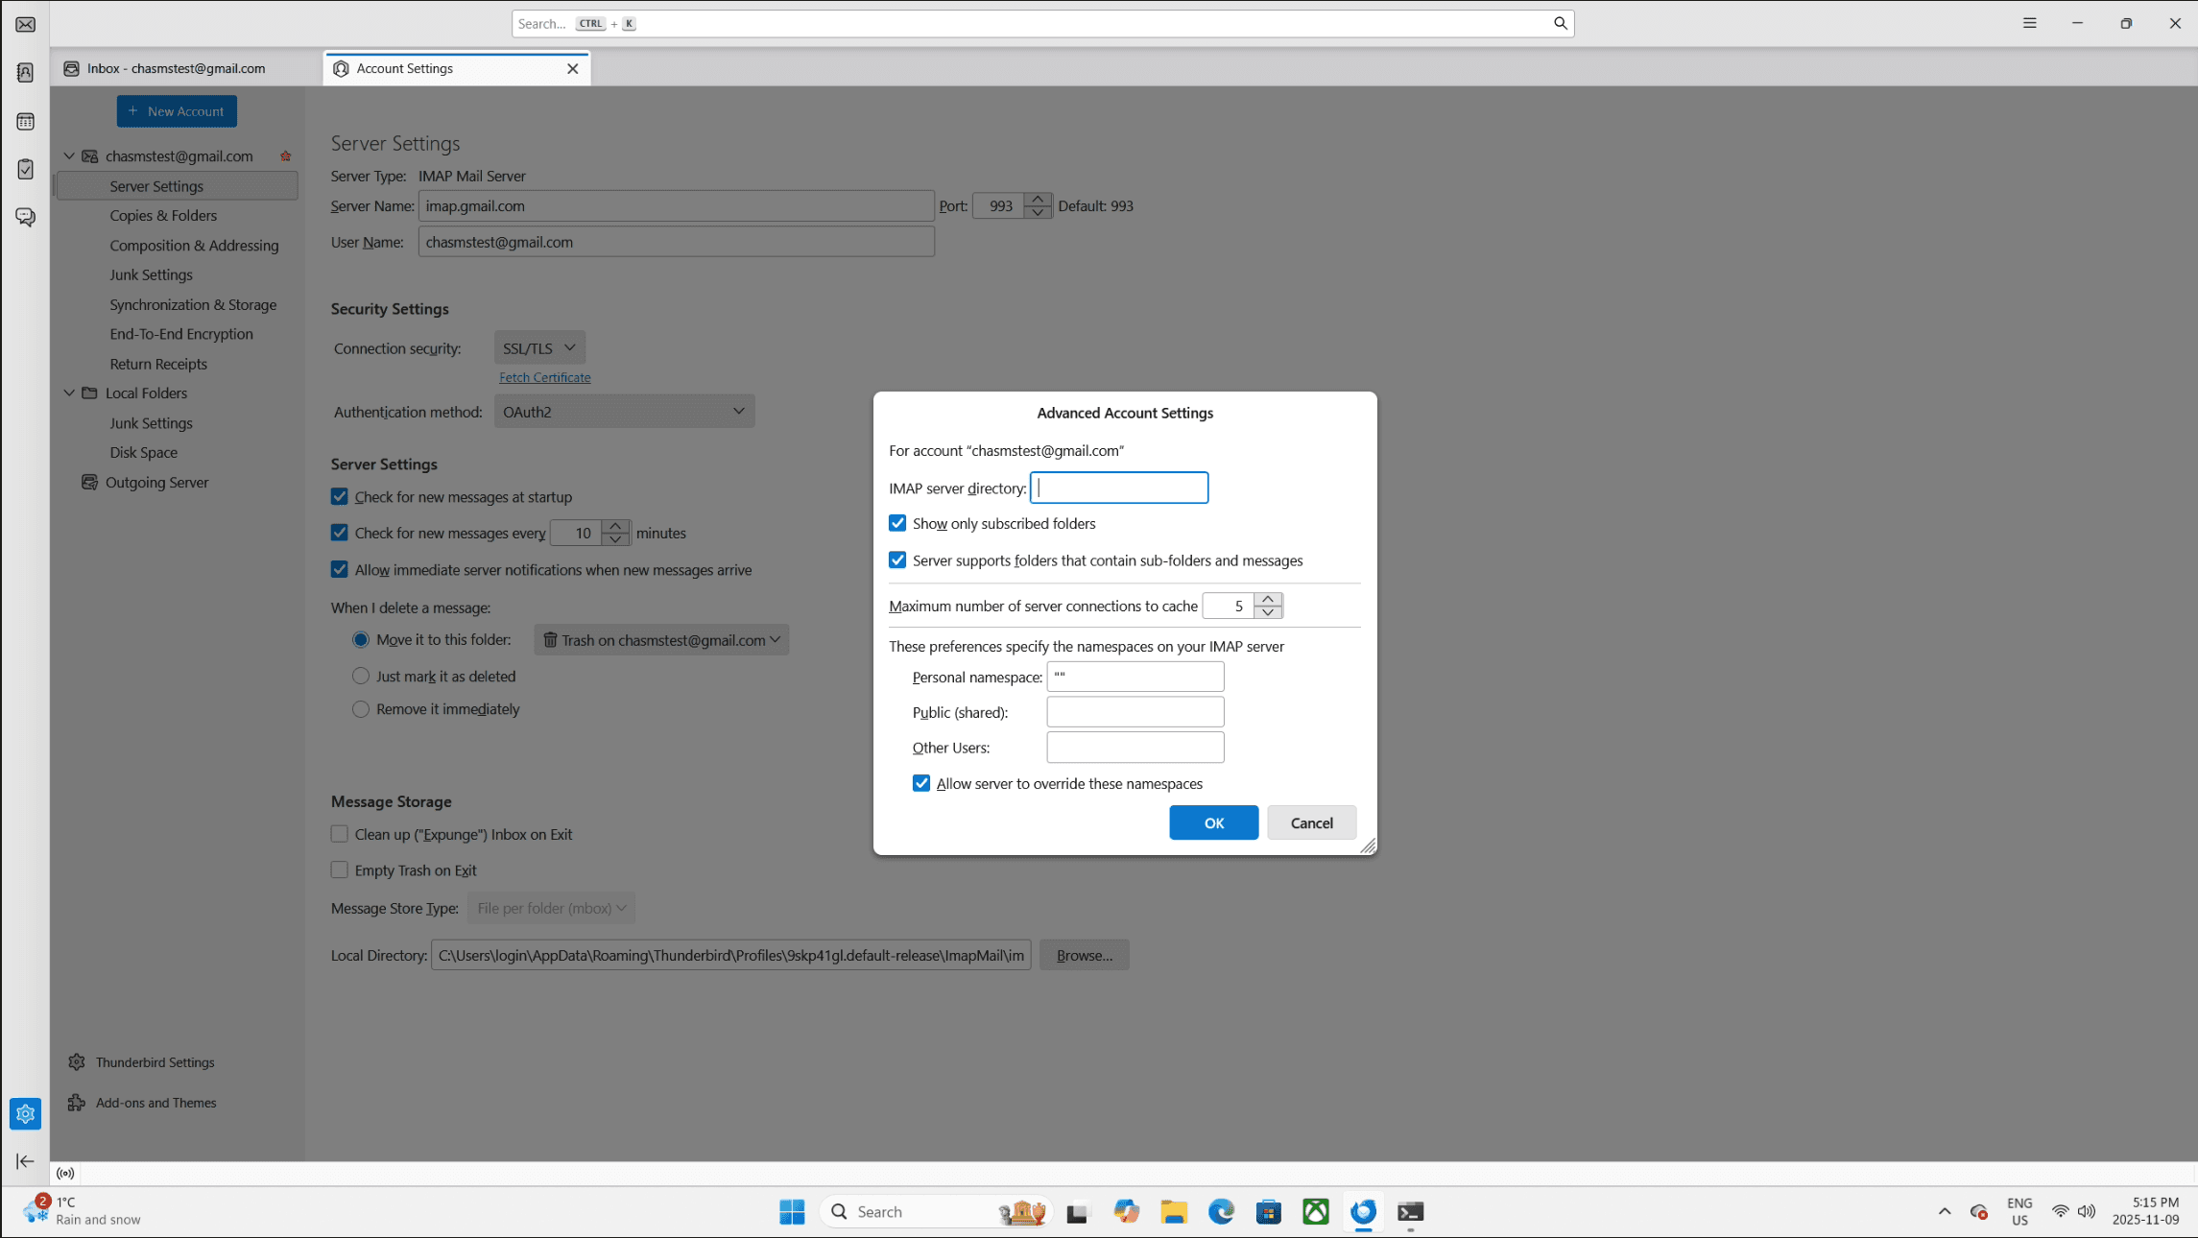Image resolution: width=2198 pixels, height=1238 pixels.
Task: Open the Connection security SSL/TLS dropdown
Action: tap(538, 348)
